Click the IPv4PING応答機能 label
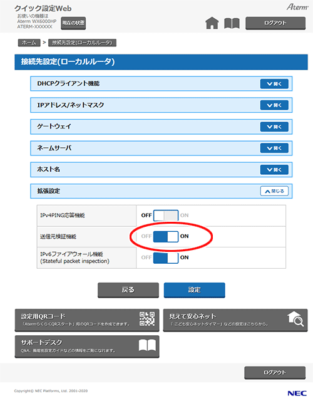This screenshot has width=313, height=406. (63, 216)
